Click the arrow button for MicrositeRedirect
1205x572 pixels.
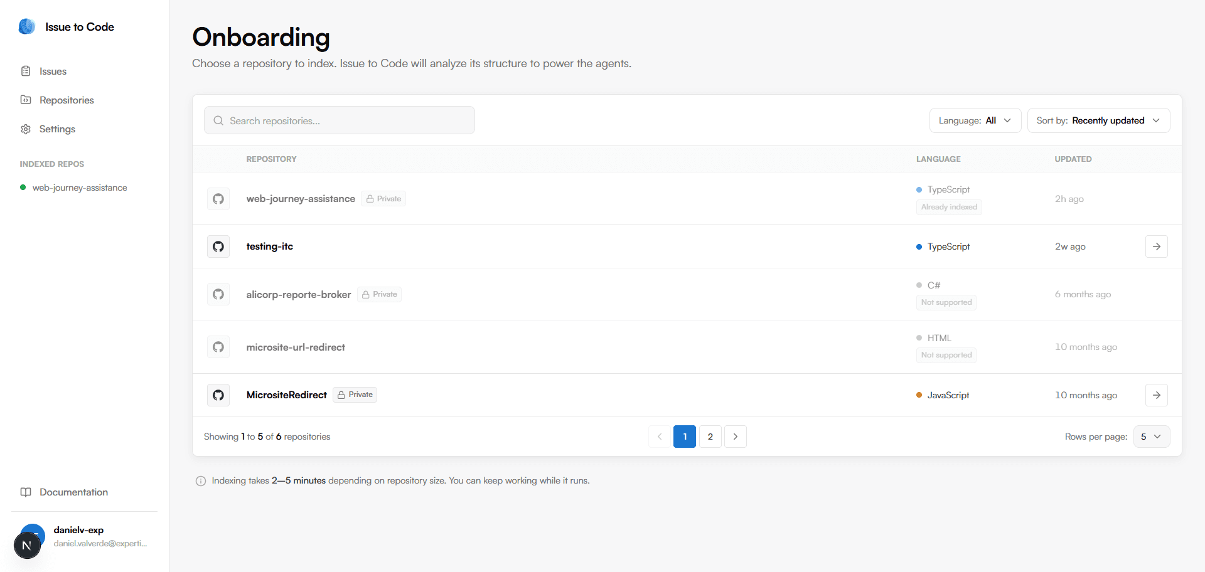click(x=1157, y=395)
